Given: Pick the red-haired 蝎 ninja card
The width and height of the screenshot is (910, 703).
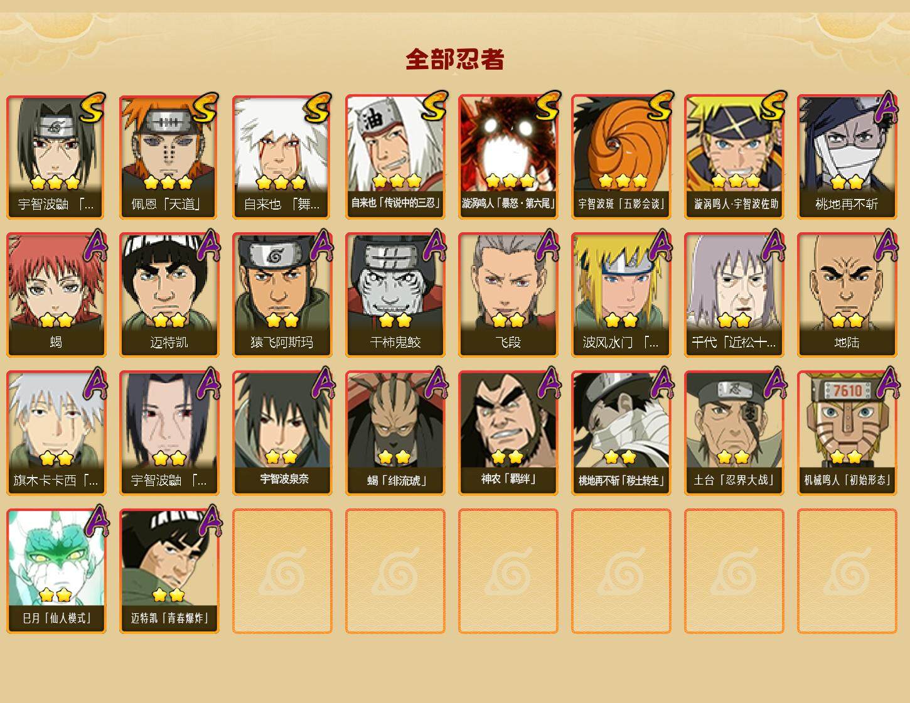Looking at the screenshot, I should pyautogui.click(x=56, y=295).
